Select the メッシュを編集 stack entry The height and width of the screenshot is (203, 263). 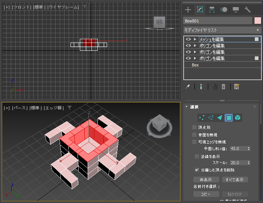tap(212, 40)
